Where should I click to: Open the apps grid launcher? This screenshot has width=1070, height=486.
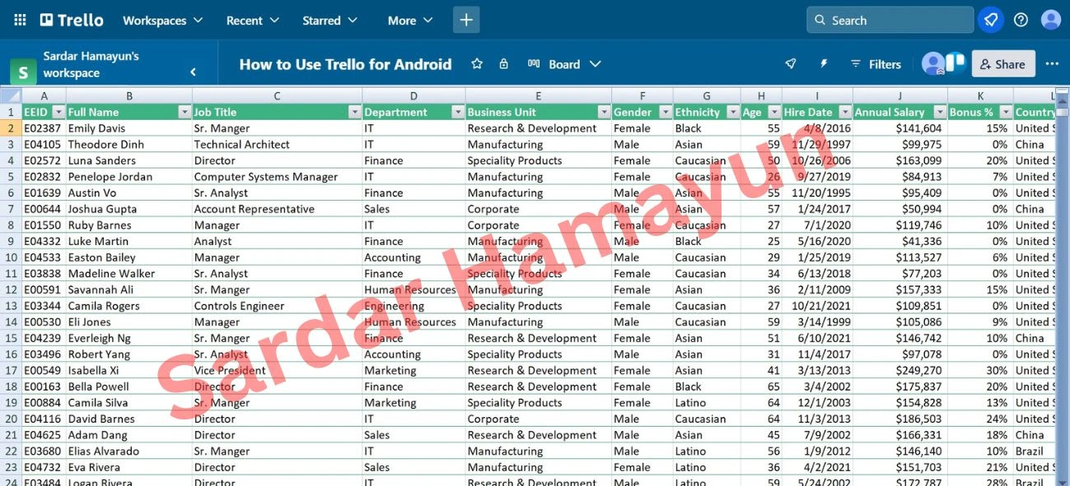coord(20,20)
